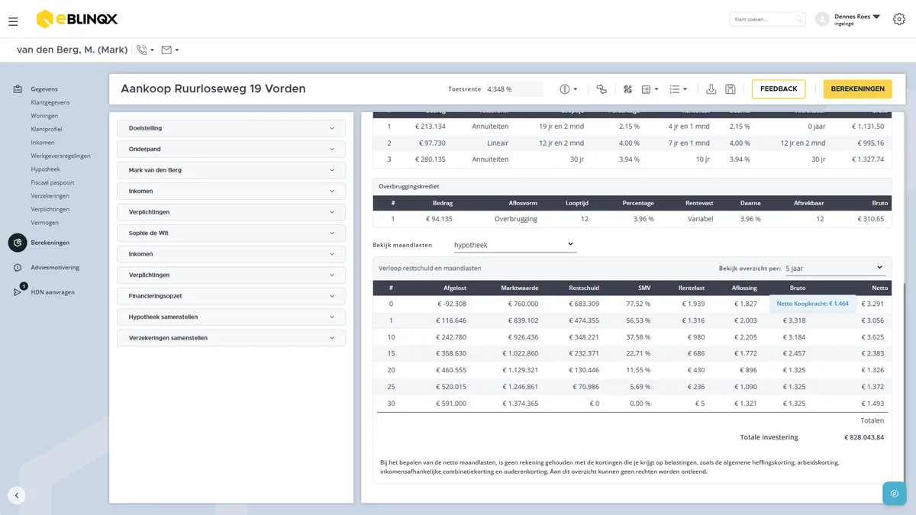Go to Klantgegevens in the sidebar

(50, 102)
